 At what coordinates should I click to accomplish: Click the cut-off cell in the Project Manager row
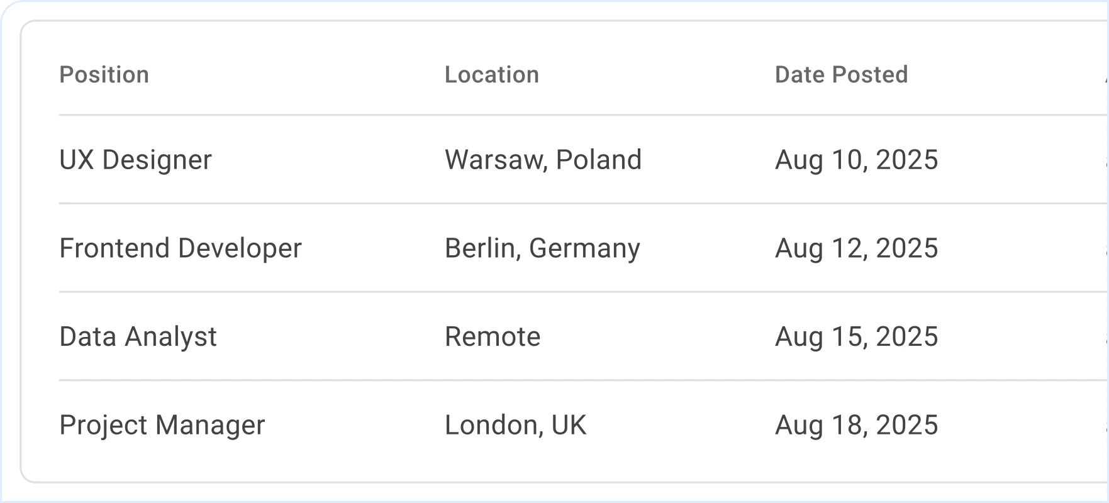[x=1106, y=425]
